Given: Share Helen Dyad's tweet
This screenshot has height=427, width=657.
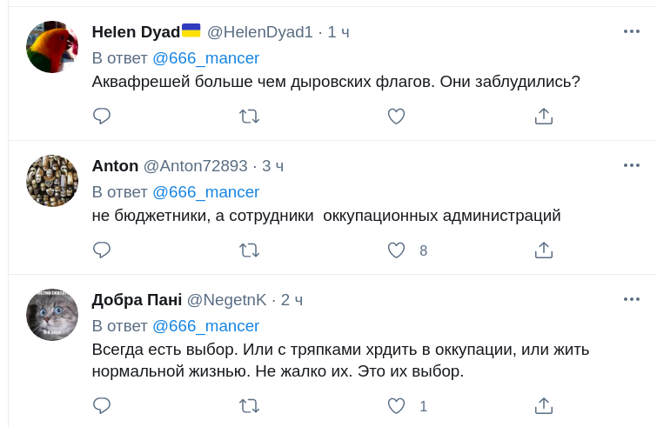Looking at the screenshot, I should (544, 117).
